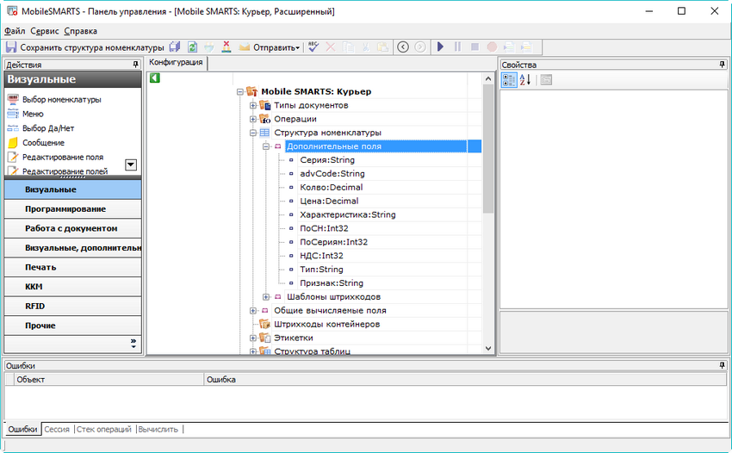Switch to the Сессия tab

[57, 429]
